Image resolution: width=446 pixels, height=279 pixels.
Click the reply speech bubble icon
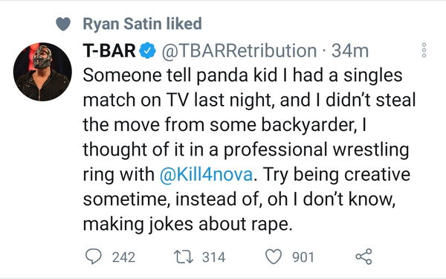tap(94, 257)
